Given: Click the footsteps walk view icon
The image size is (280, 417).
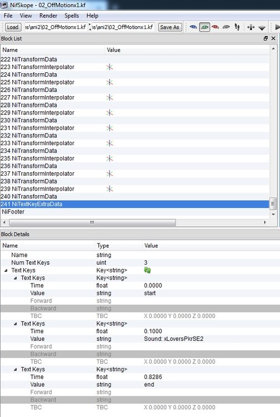Looking at the screenshot, I should pyautogui.click(x=237, y=27).
